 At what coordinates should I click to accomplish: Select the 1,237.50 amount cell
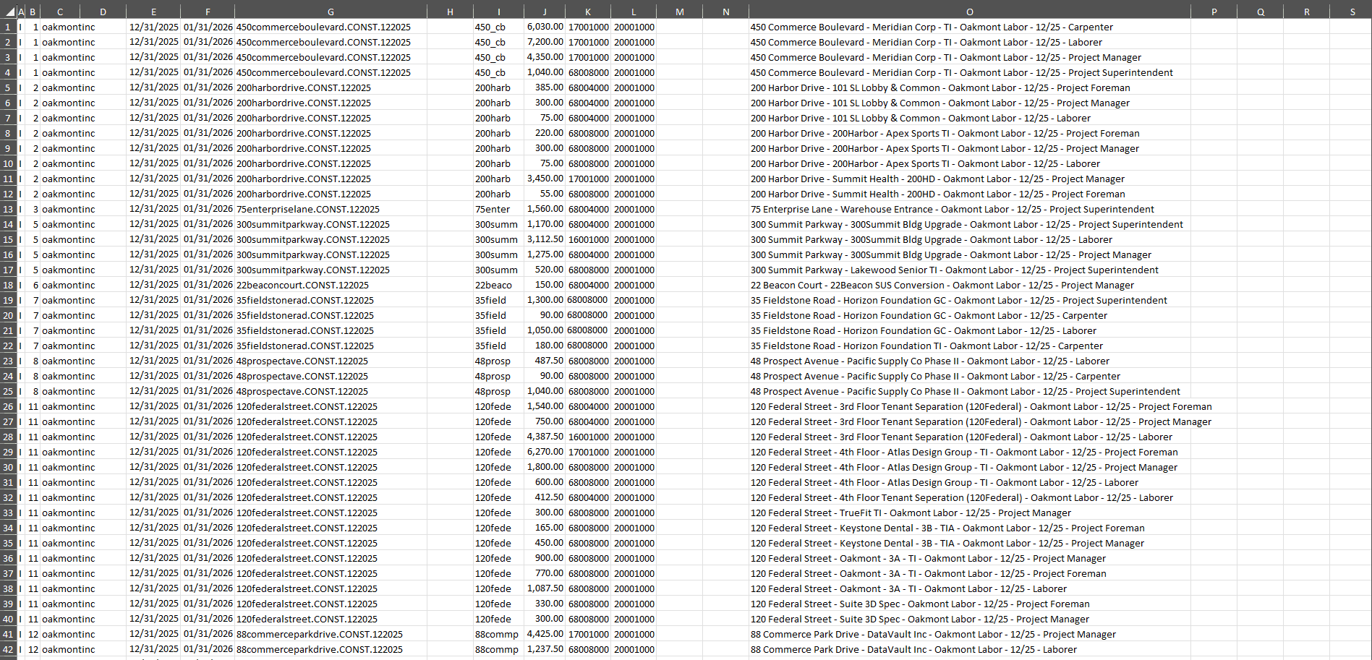545,649
